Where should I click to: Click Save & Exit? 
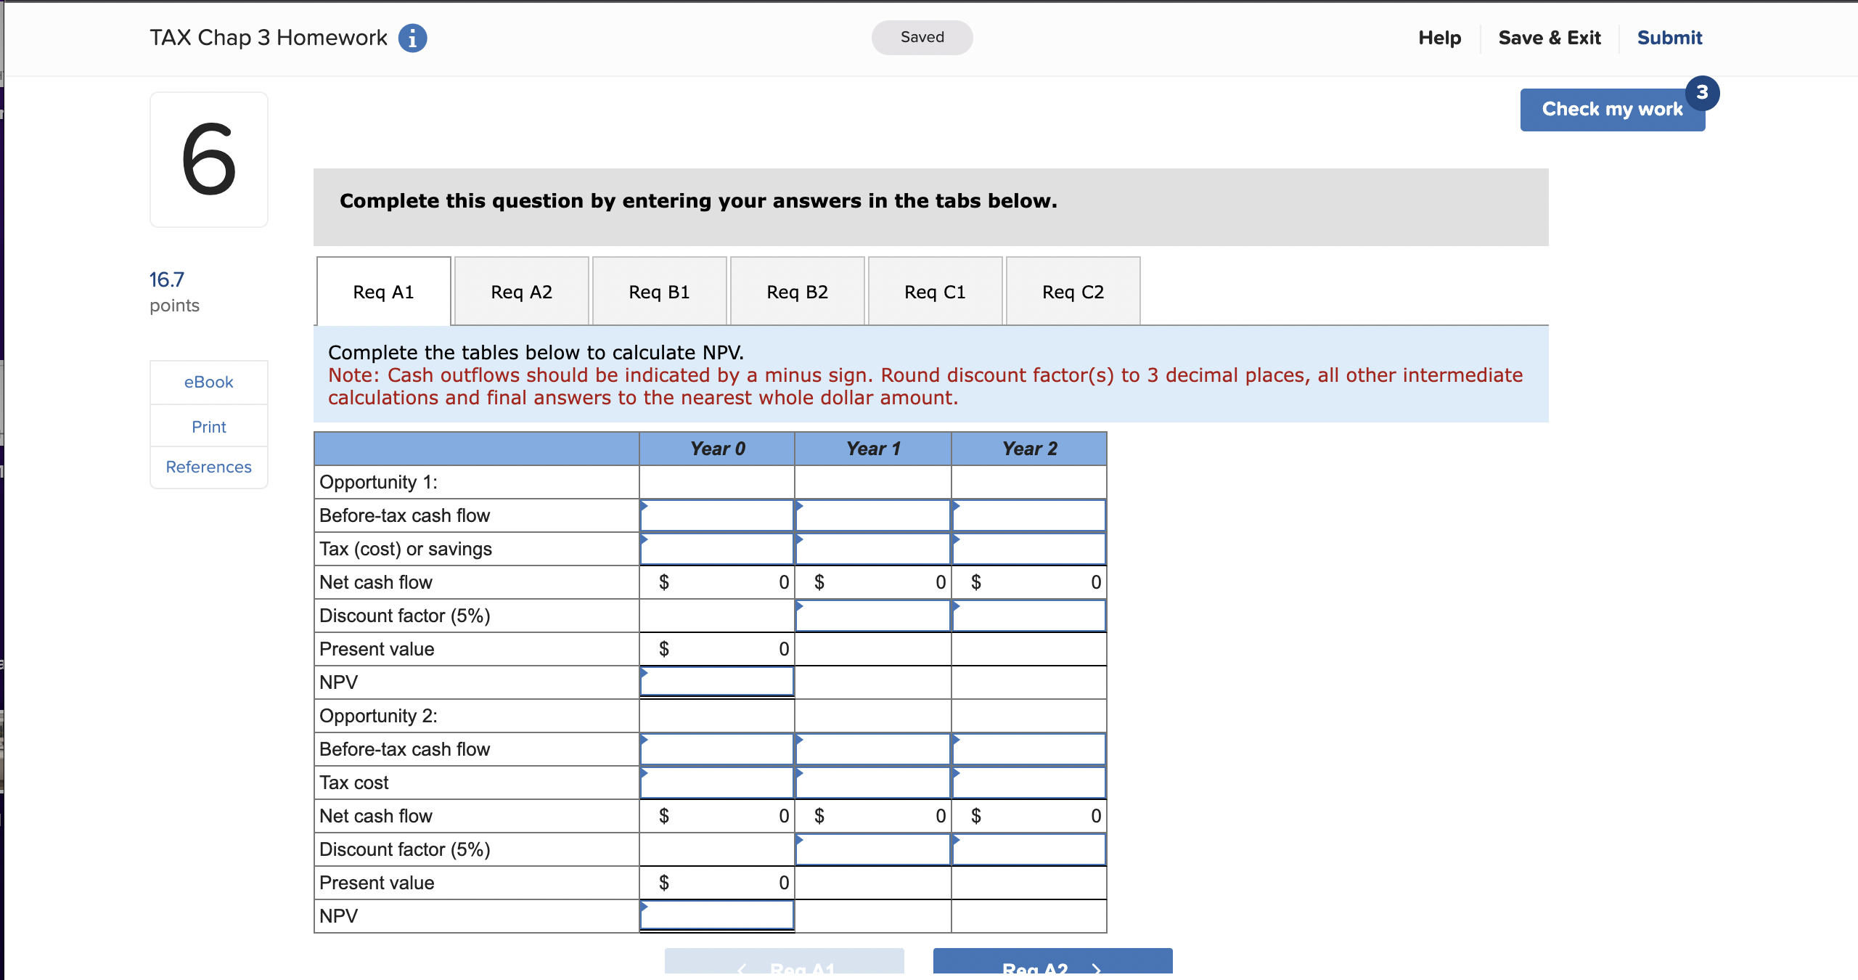[x=1549, y=38]
